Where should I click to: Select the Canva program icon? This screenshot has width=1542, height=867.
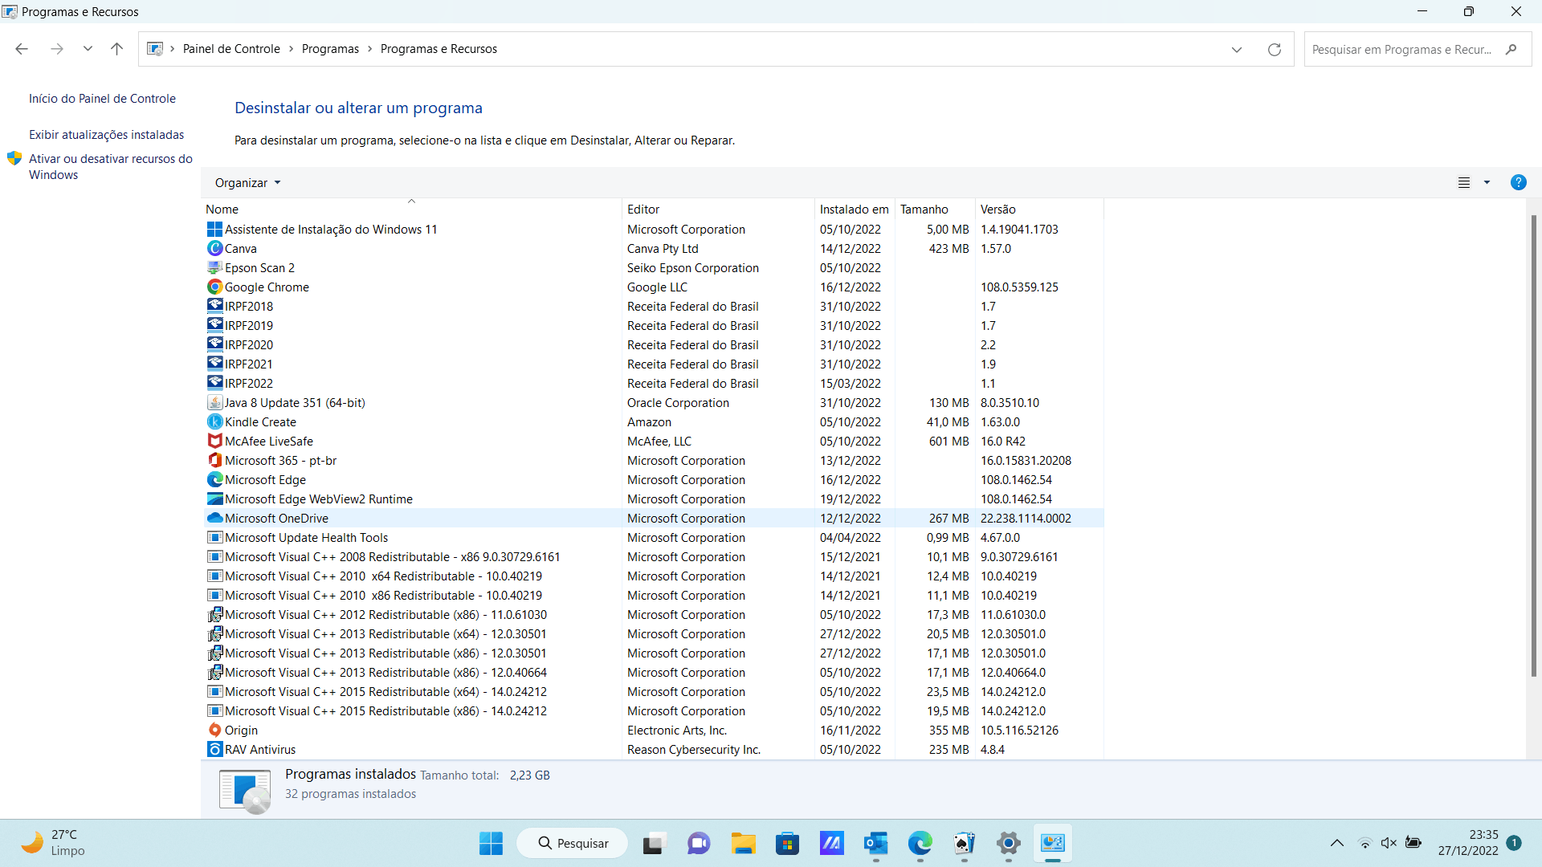pyautogui.click(x=214, y=249)
